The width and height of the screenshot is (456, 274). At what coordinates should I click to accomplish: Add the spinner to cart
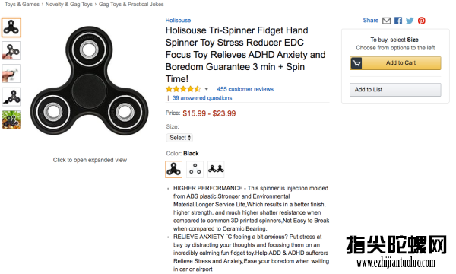[395, 63]
